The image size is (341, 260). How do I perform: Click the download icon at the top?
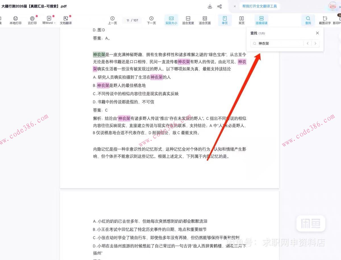click(210, 6)
